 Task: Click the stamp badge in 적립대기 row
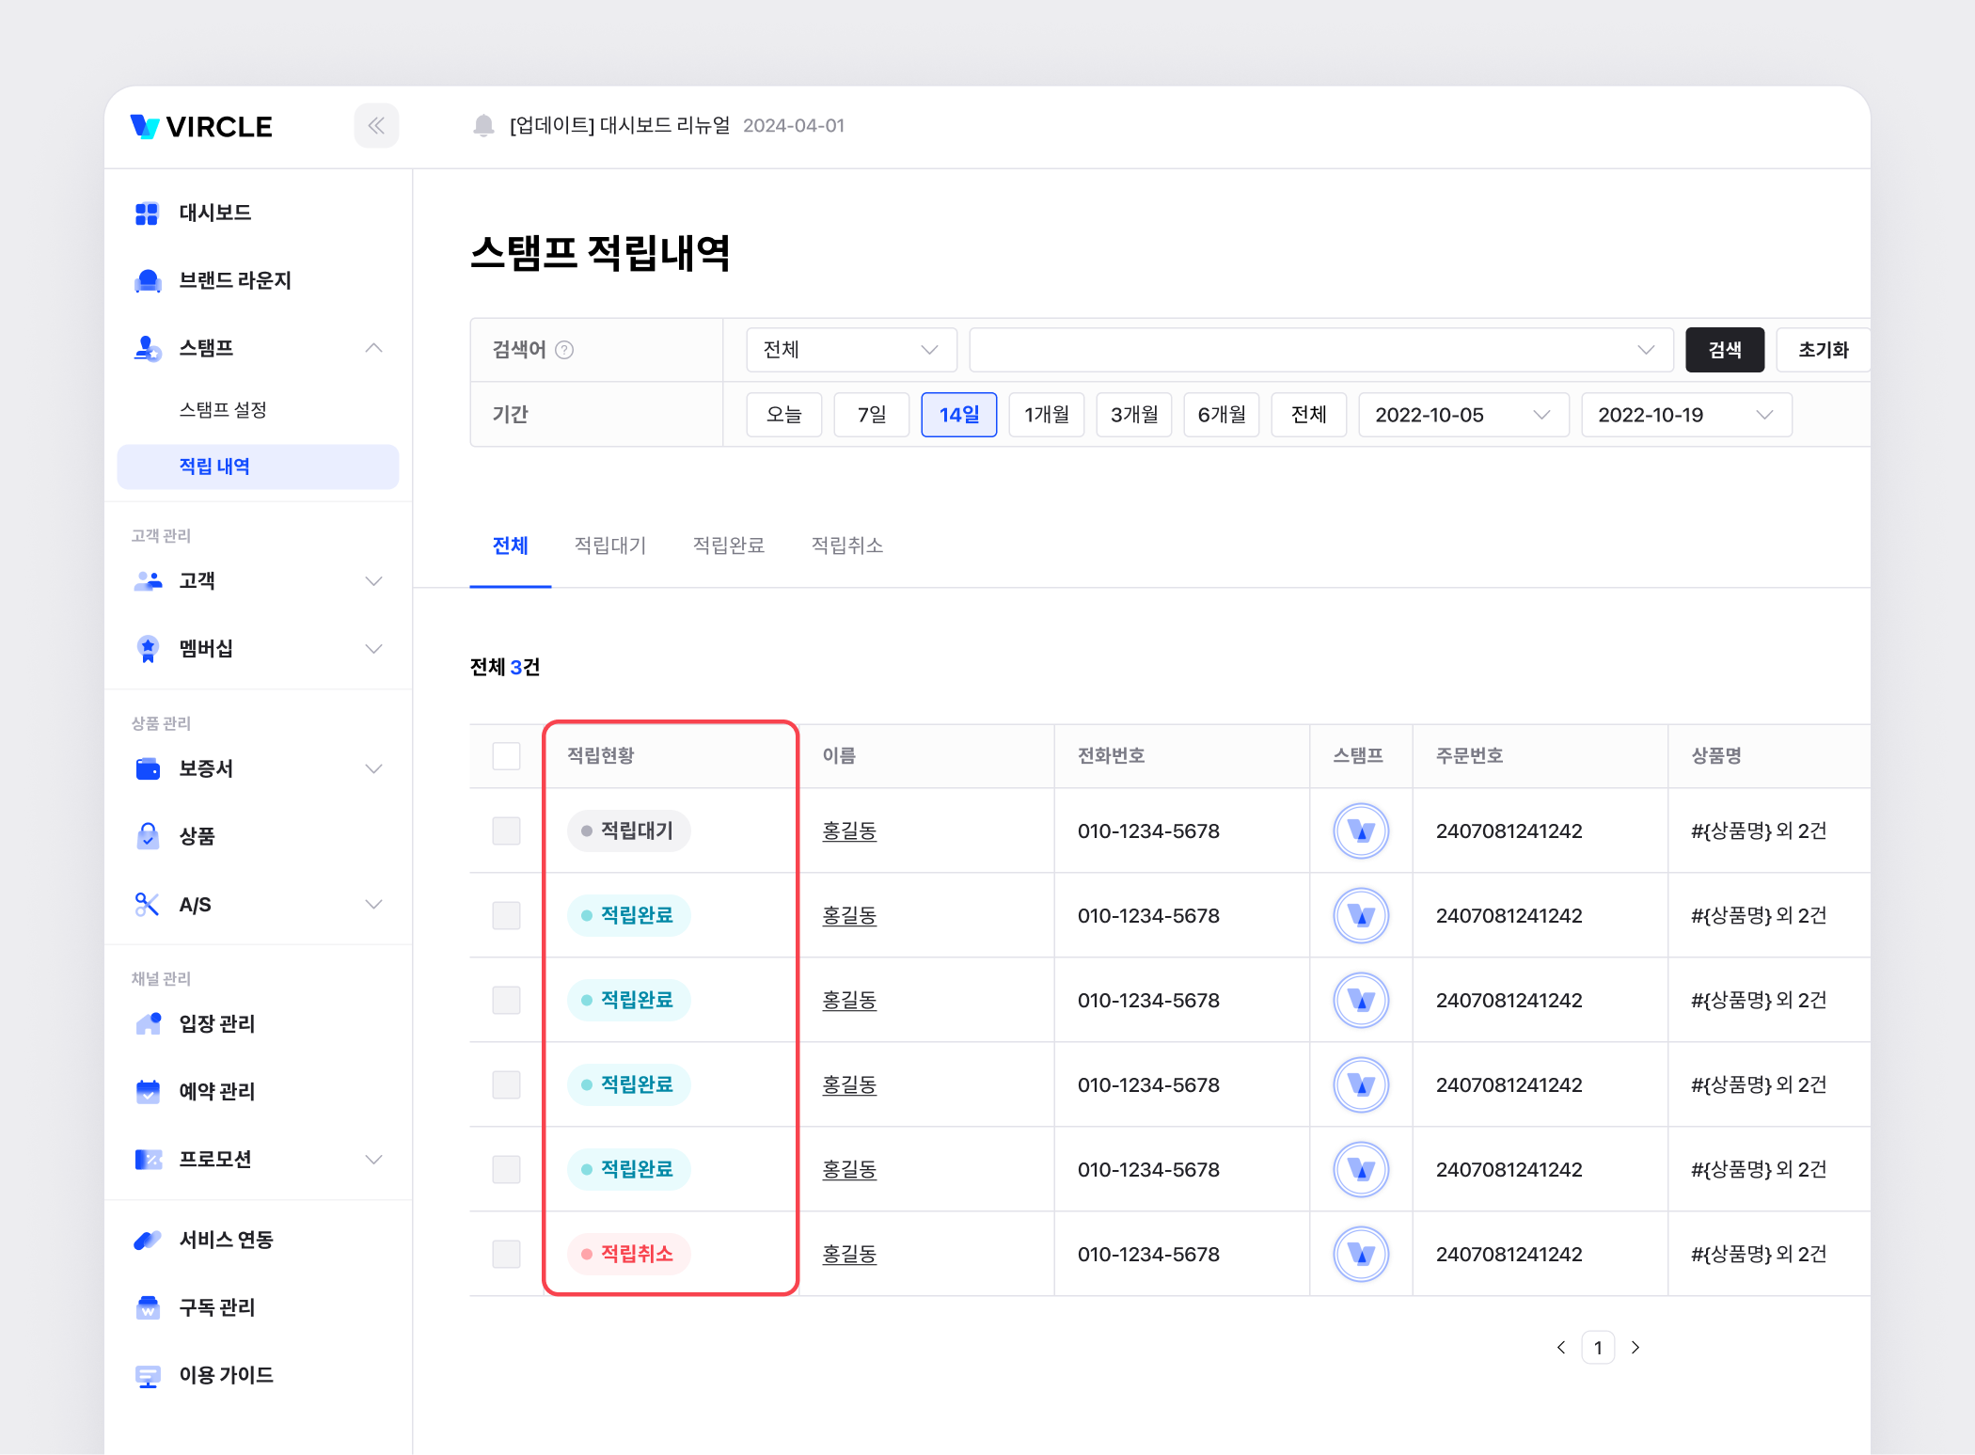click(1360, 831)
